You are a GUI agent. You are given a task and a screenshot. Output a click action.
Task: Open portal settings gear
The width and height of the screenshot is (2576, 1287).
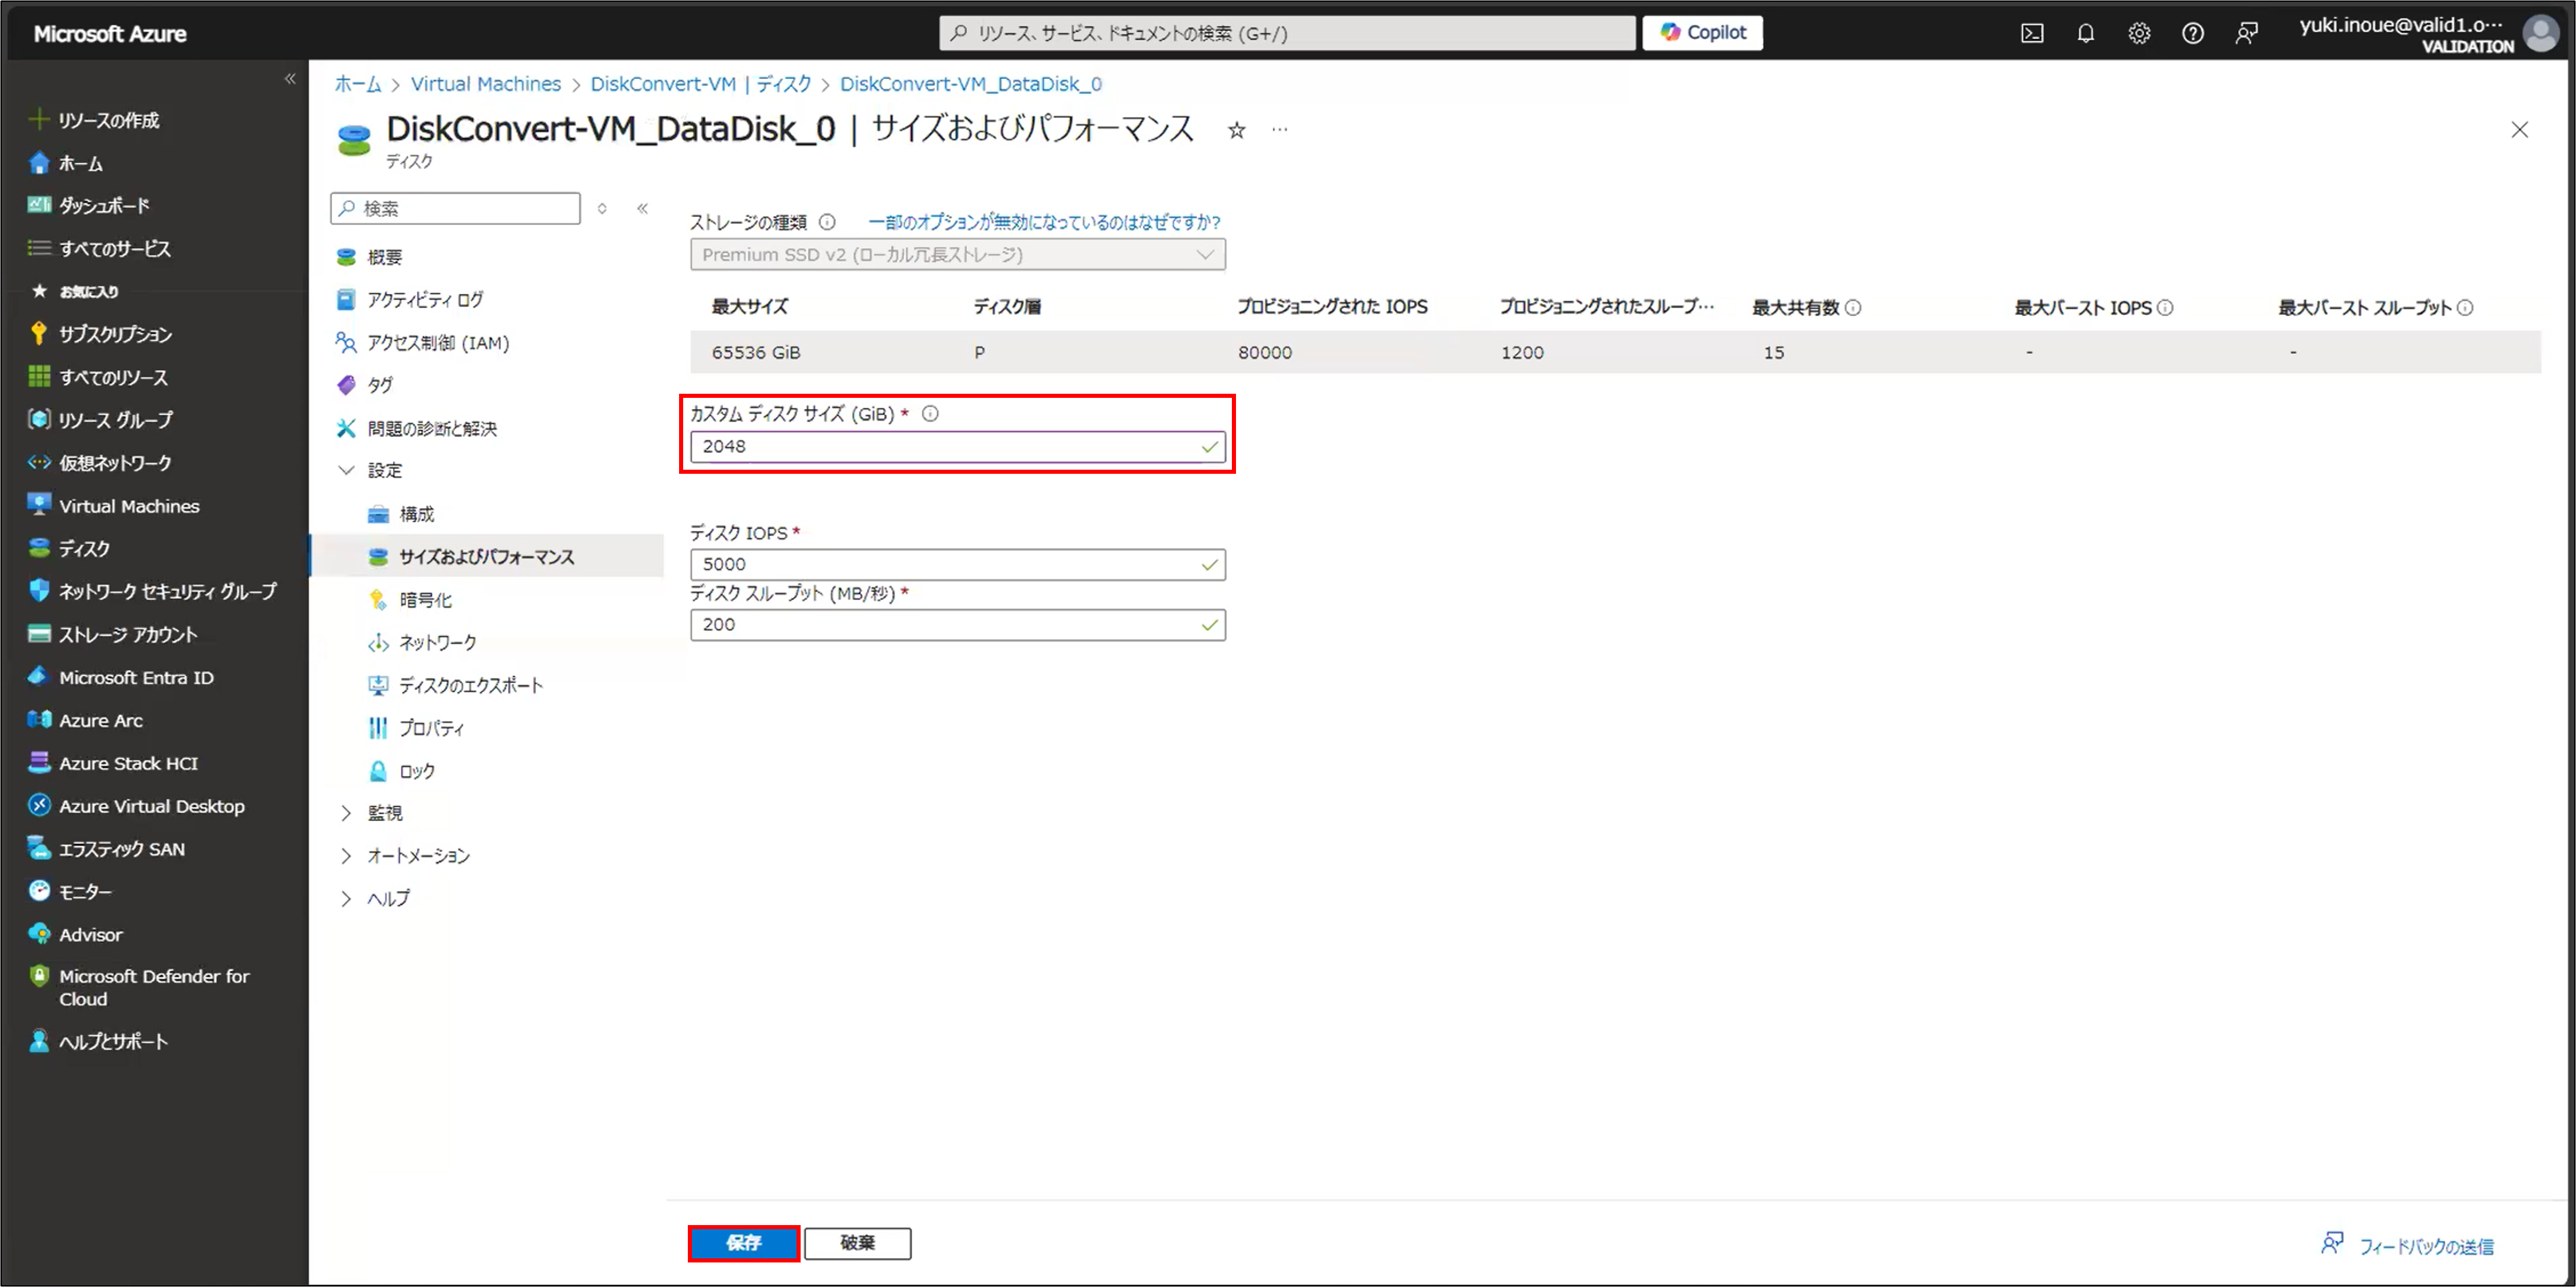pos(2139,33)
